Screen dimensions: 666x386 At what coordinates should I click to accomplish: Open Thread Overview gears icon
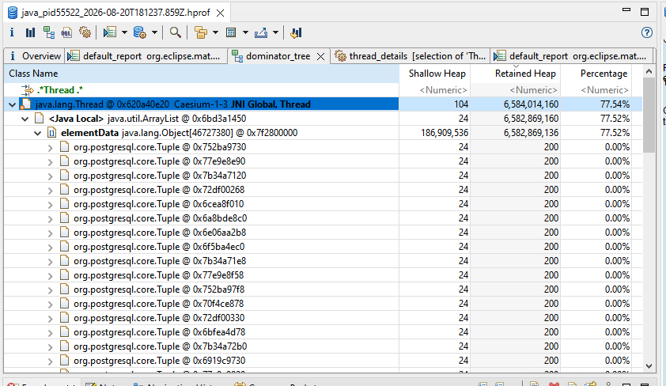(85, 32)
